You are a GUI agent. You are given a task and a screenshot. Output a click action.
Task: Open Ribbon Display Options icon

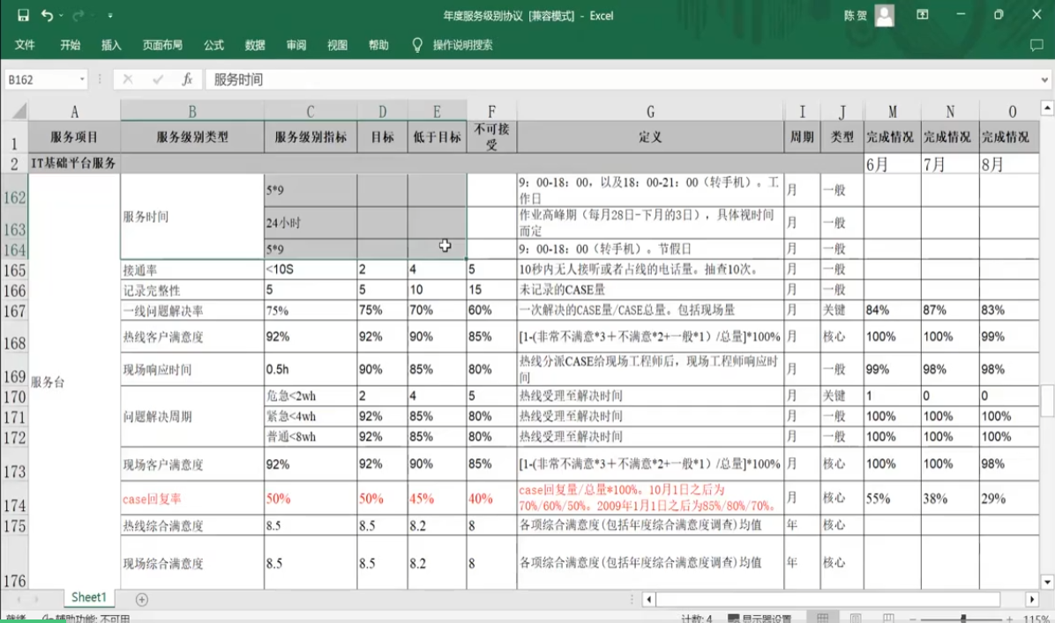pyautogui.click(x=923, y=15)
